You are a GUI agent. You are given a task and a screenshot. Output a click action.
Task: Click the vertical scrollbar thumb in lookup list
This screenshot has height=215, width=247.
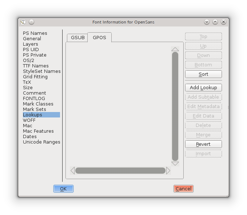tap(175, 106)
